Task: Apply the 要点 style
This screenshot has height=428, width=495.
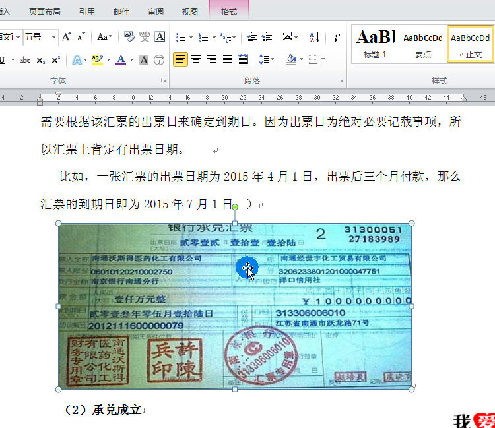Action: tap(423, 44)
